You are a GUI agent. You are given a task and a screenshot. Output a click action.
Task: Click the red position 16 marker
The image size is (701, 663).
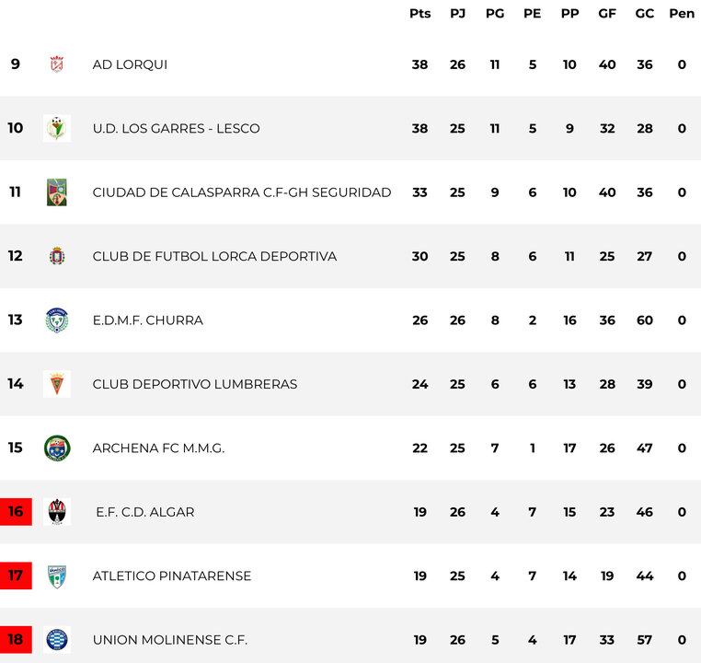click(16, 512)
